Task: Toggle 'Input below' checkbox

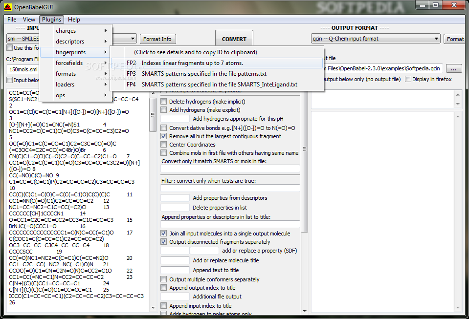Action: click(10, 80)
